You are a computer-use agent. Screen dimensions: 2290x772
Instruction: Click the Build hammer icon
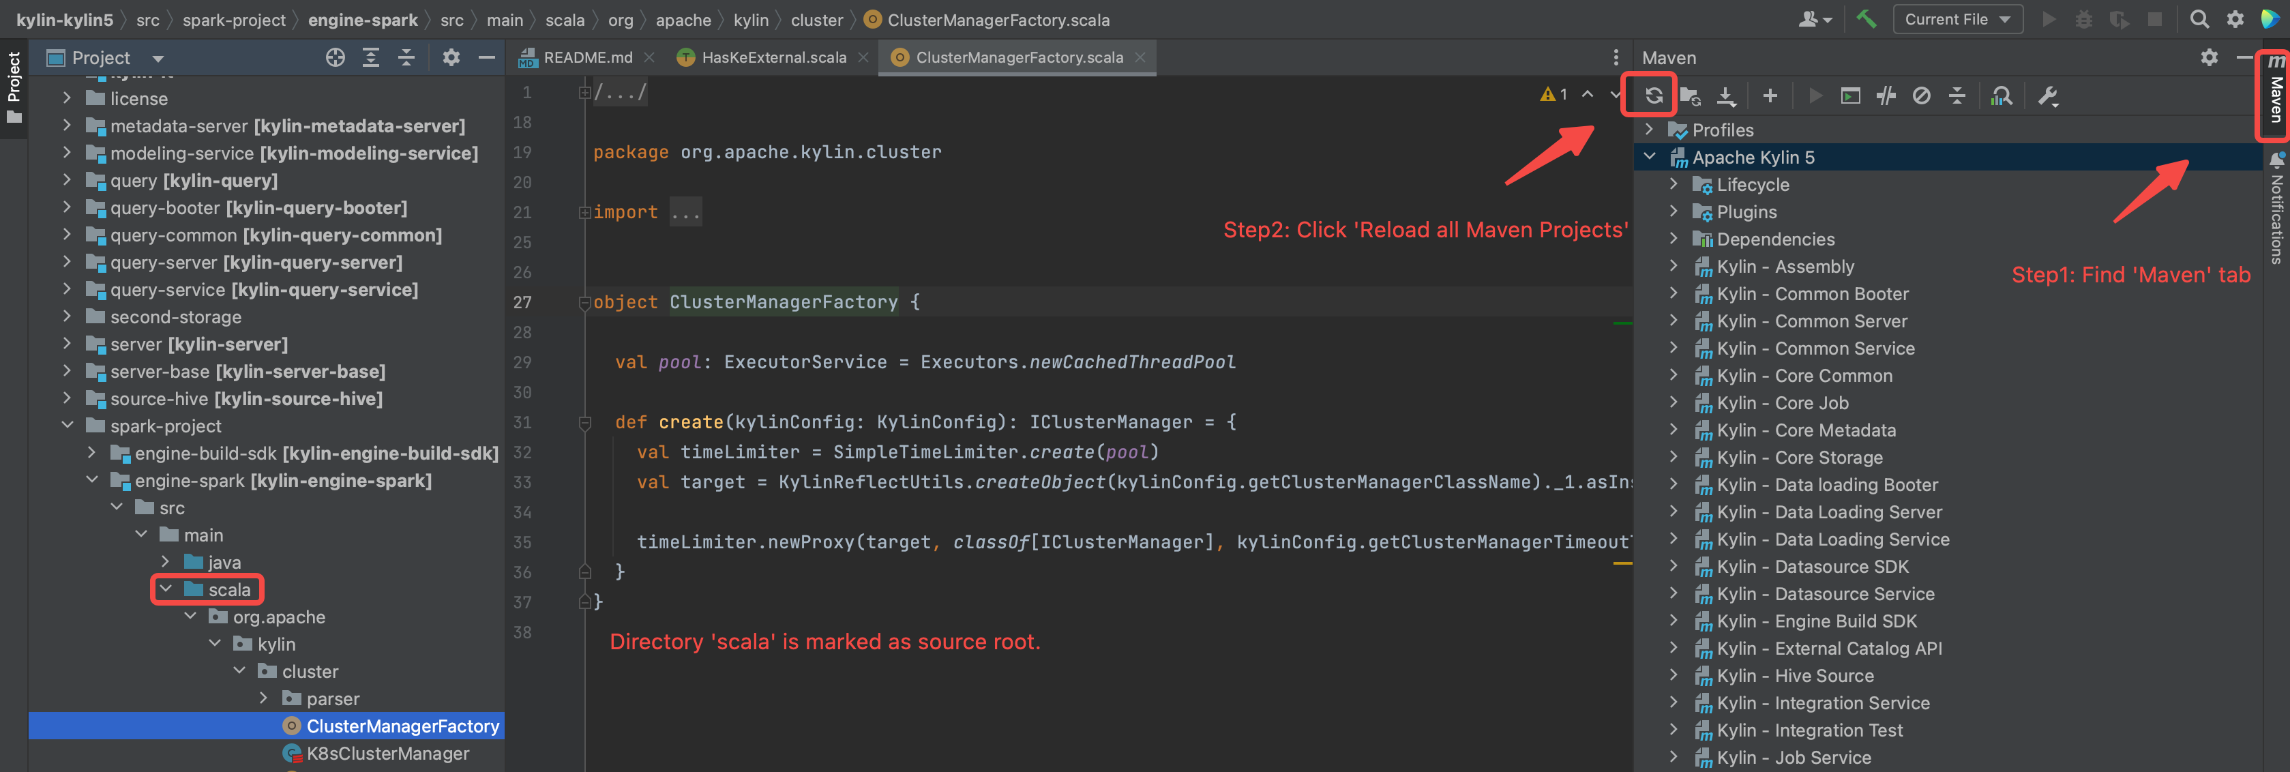pyautogui.click(x=1866, y=20)
